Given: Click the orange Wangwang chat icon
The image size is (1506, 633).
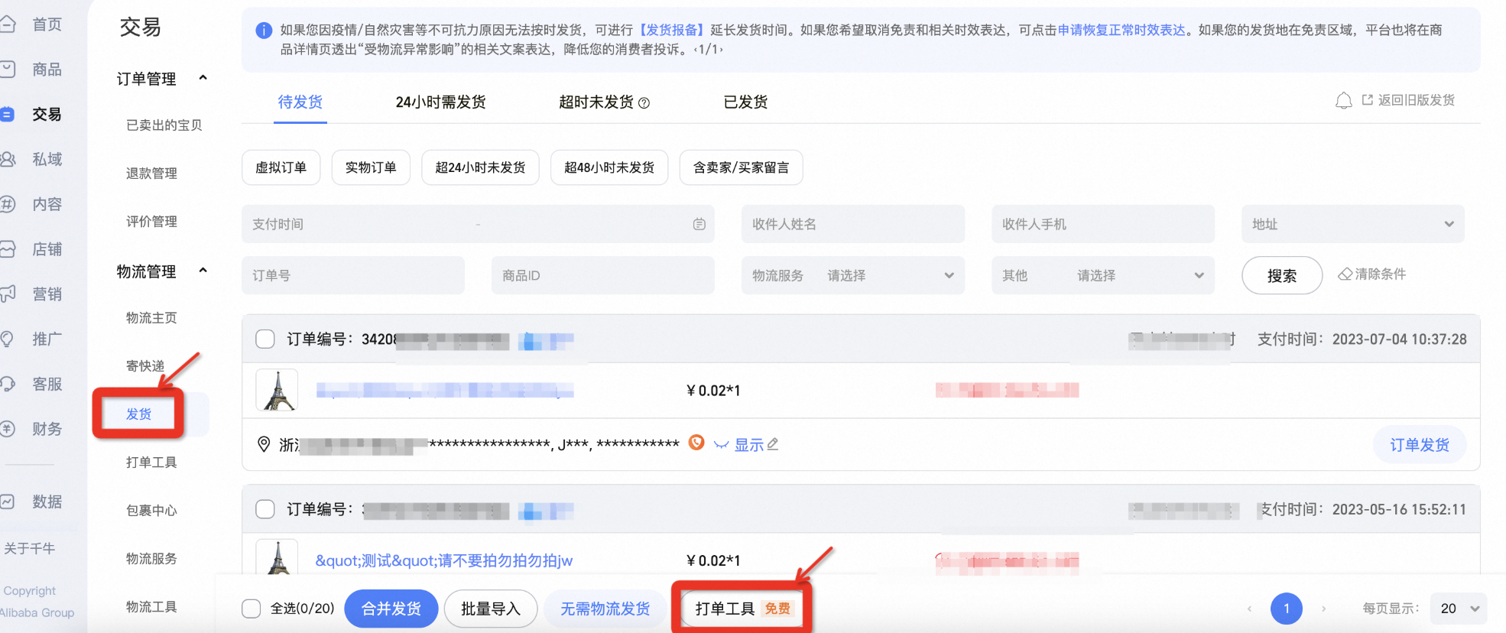Looking at the screenshot, I should pos(696,442).
